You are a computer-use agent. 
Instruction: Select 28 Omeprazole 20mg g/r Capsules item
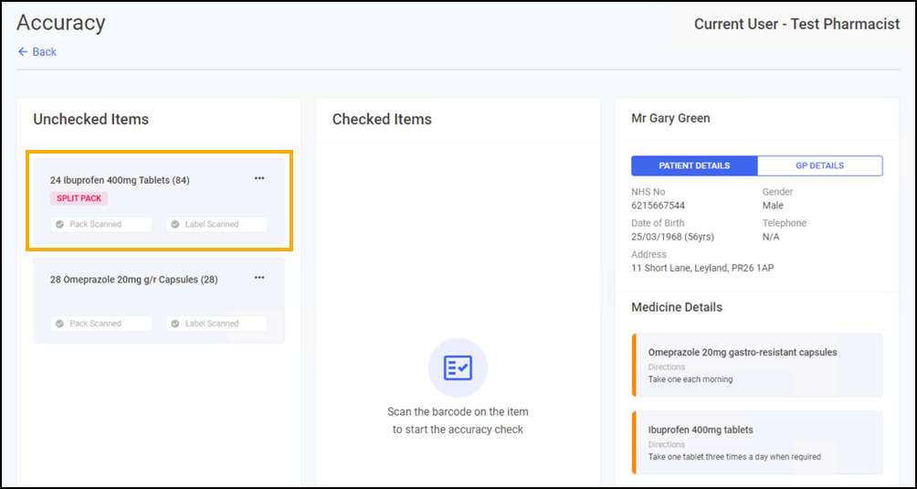(x=133, y=280)
